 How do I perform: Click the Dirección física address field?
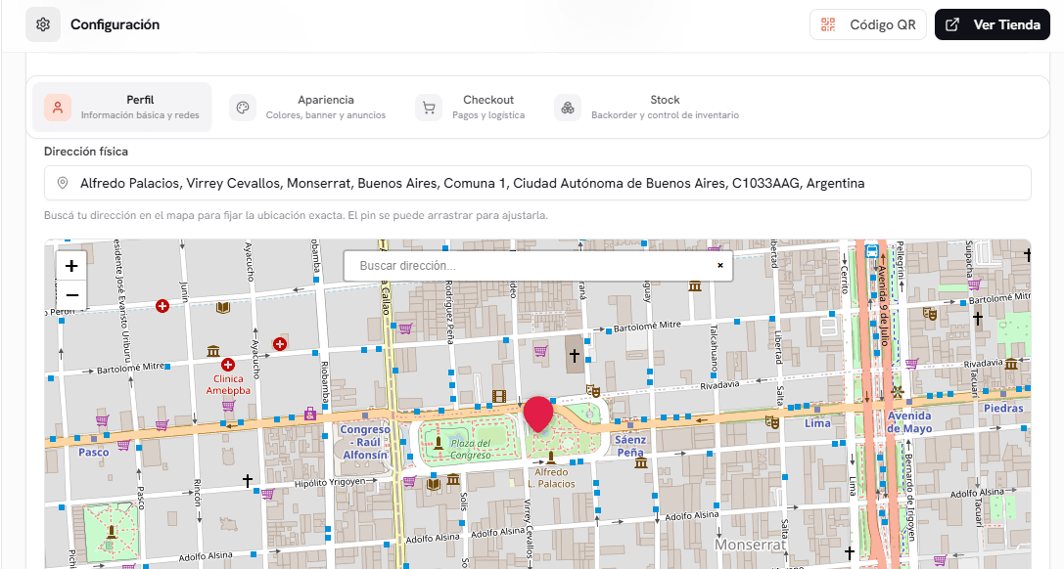(x=537, y=183)
